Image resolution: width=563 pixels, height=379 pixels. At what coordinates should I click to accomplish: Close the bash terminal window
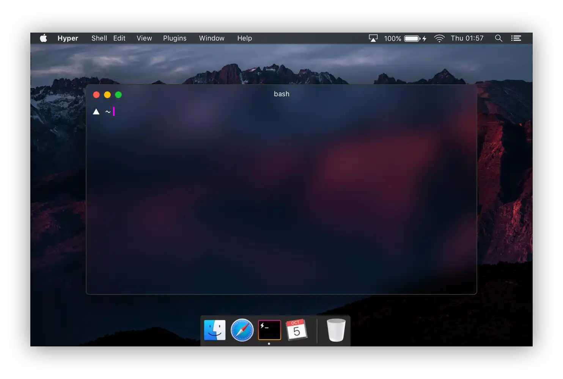click(96, 95)
